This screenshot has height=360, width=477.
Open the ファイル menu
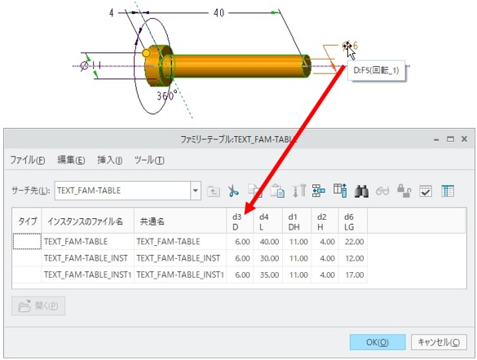(x=28, y=160)
